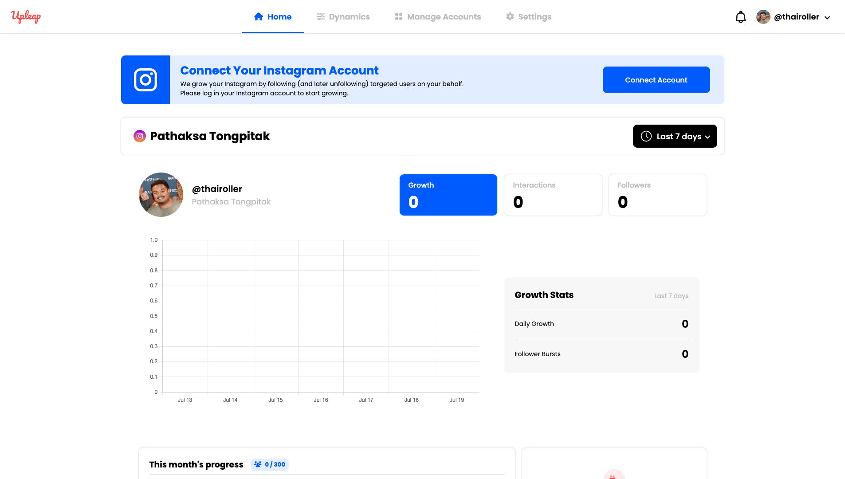This screenshot has height=479, width=845.
Task: Click the Dynamics sliders icon
Action: pos(320,17)
